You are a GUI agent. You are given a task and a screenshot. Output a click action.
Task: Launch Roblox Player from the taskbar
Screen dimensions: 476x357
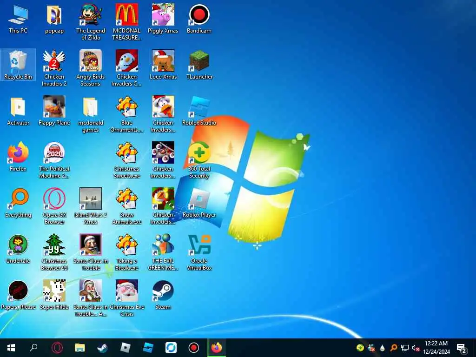126,348
